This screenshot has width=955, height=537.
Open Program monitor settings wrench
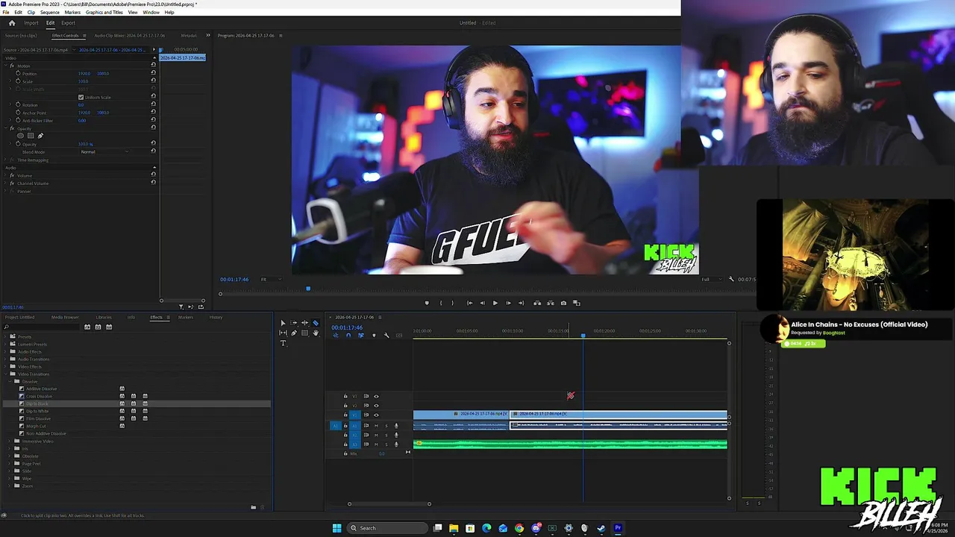(x=731, y=279)
